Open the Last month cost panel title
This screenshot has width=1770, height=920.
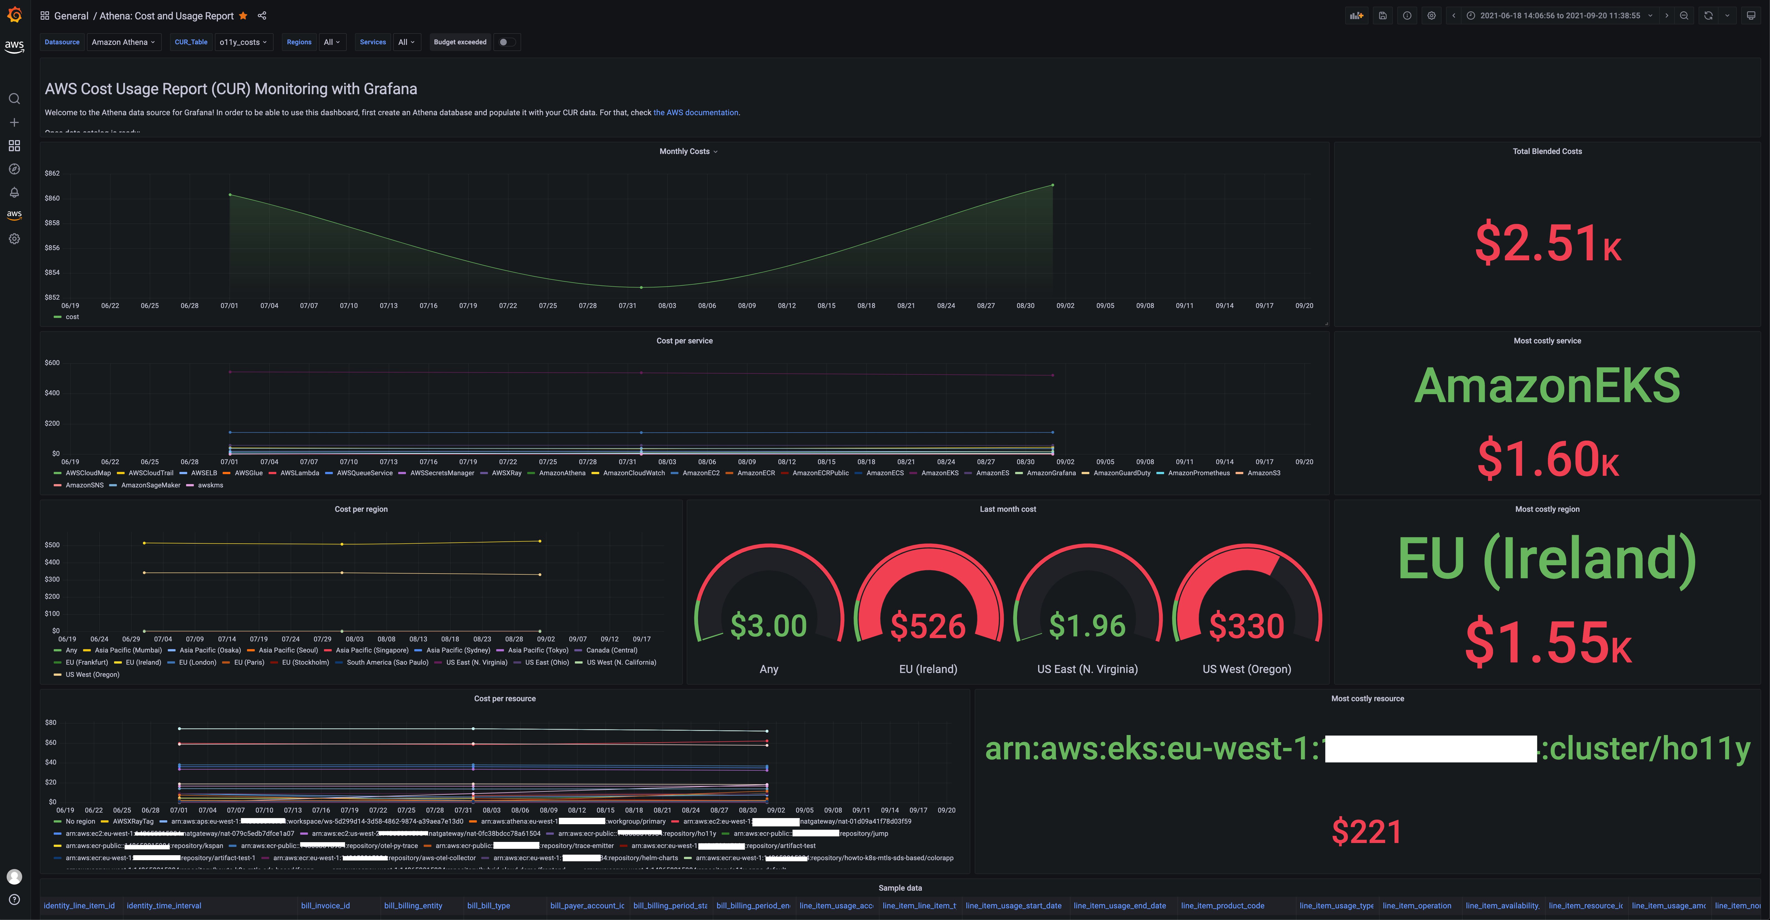pyautogui.click(x=1007, y=509)
